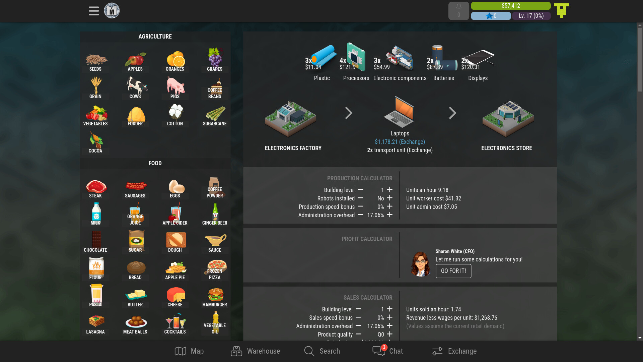Open the hamburger menu icon
Viewport: 643px width, 362px height.
94,11
